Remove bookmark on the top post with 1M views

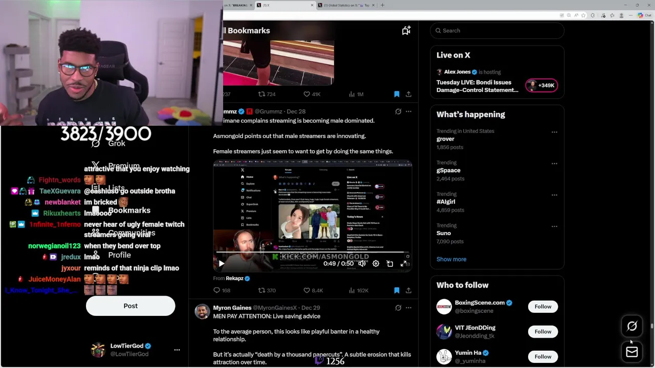(397, 94)
